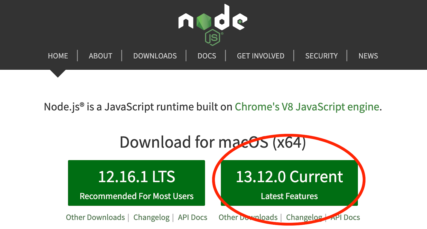View Changelog for the 13.12.0 Current release

tap(304, 217)
